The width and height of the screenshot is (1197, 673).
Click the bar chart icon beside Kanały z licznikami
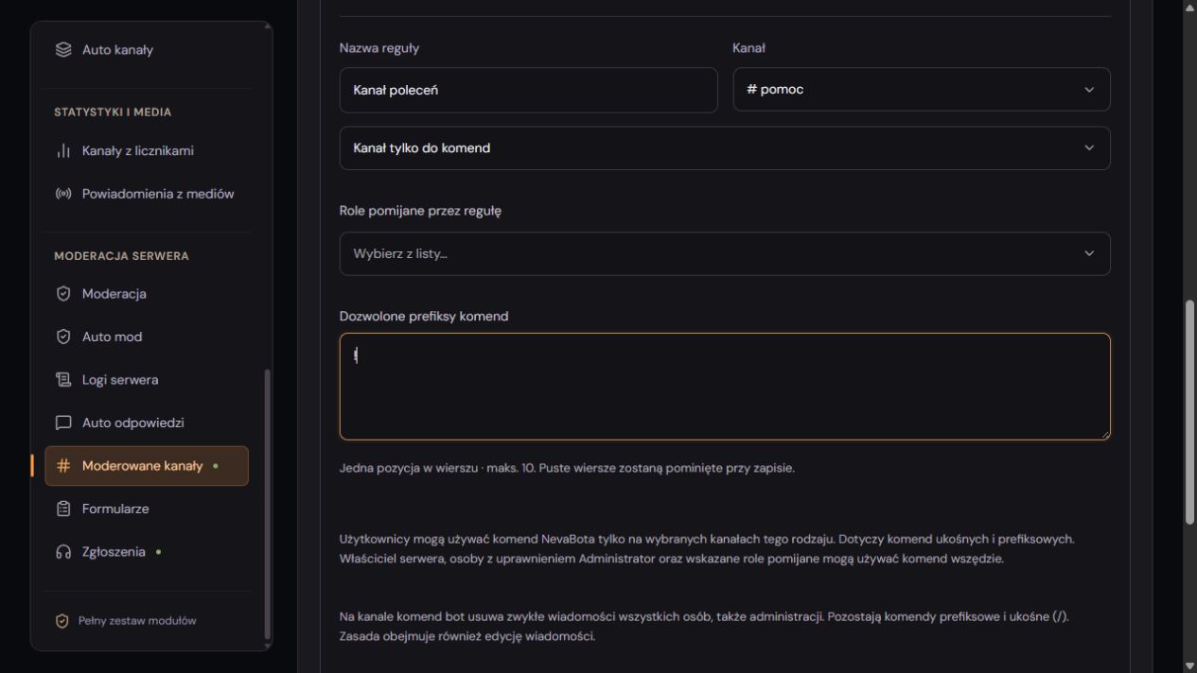pos(63,151)
